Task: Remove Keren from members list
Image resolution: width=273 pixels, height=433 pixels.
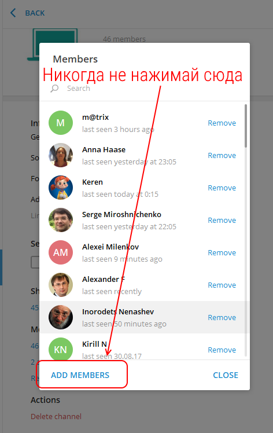Action: pos(222,188)
